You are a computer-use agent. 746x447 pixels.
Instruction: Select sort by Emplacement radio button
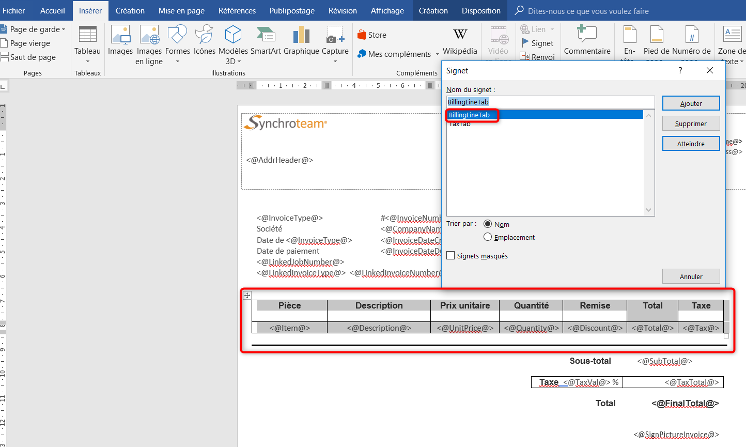(x=488, y=237)
